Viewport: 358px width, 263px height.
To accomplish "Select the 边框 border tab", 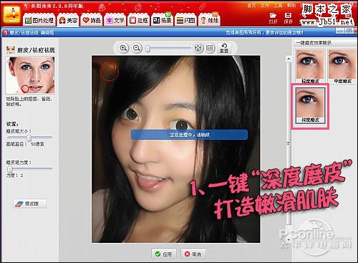I will (139, 20).
